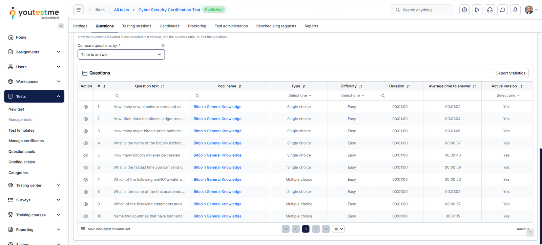Preview question 5 with eye icon

86,155
